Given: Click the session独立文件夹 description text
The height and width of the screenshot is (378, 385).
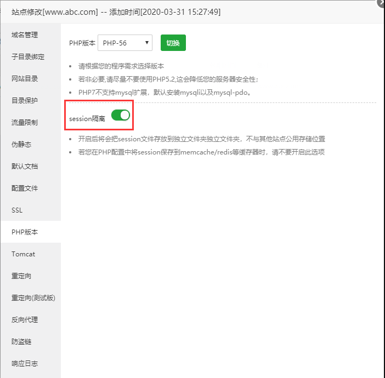Looking at the screenshot, I should point(202,139).
